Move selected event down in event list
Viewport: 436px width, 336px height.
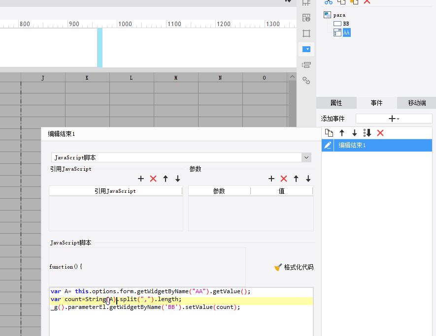click(355, 133)
